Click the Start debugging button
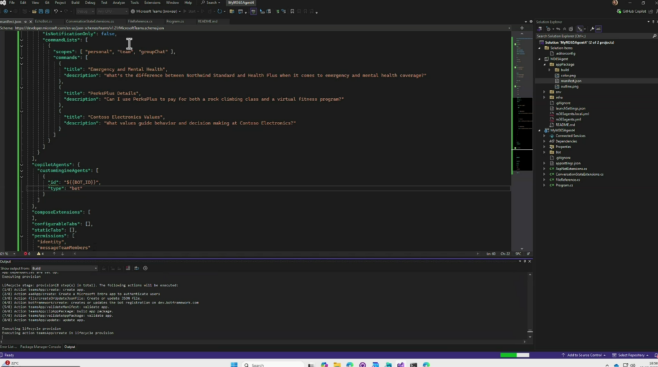 pos(190,12)
